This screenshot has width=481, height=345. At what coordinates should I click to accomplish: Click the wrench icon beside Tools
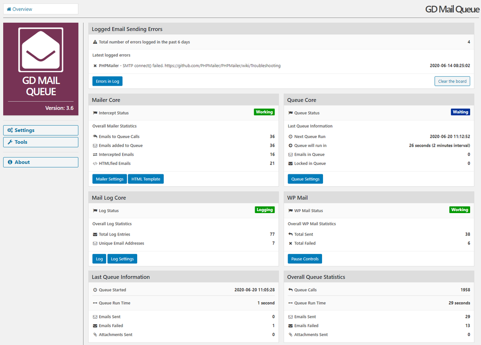(9, 142)
